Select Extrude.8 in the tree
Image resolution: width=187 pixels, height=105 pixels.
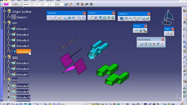(22, 86)
